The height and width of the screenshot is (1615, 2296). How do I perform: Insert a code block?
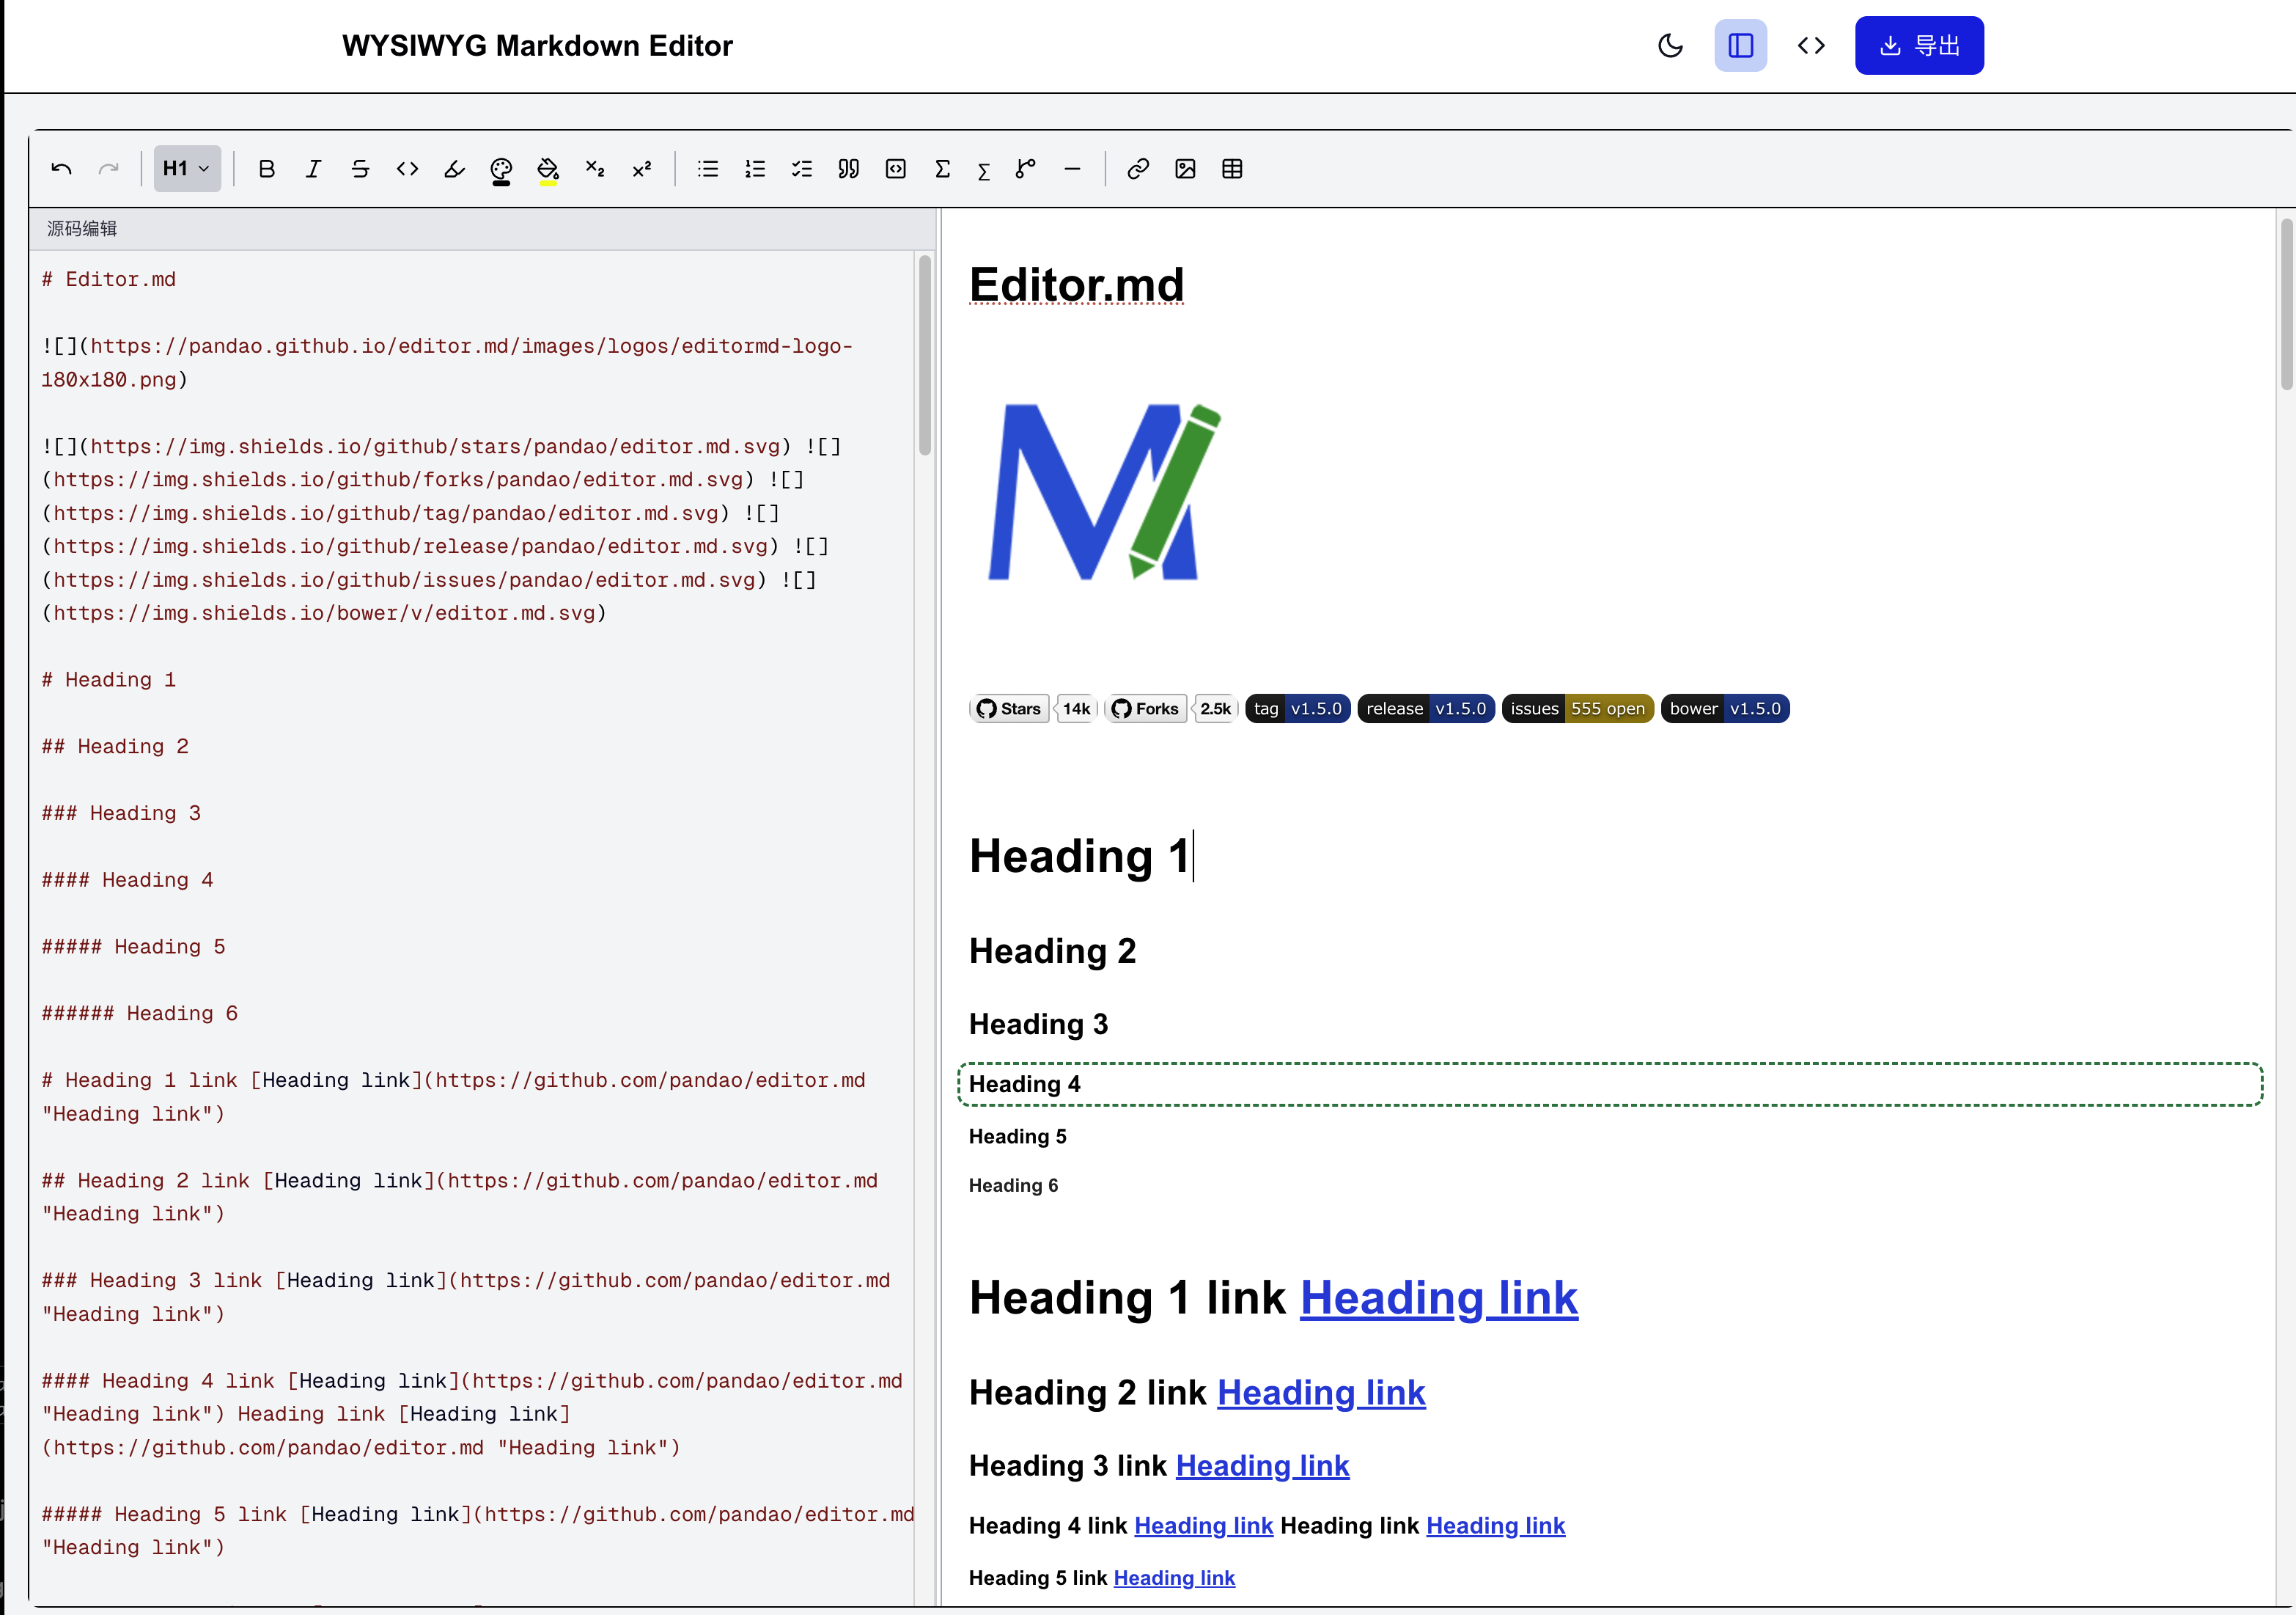(x=896, y=169)
